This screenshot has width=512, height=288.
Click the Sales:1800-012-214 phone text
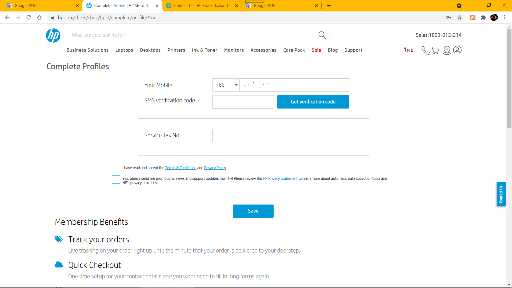pos(438,35)
